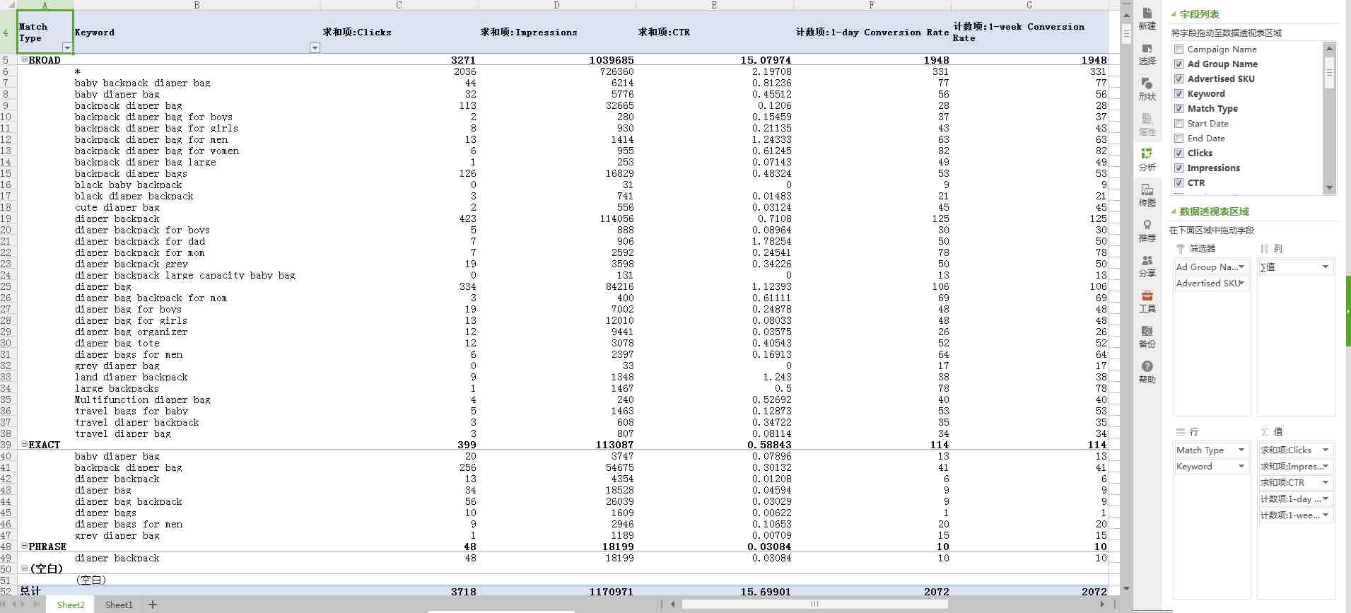Open the 求和项:CTR value field dropdown
Screen dimensions: 1351x613
point(1326,482)
